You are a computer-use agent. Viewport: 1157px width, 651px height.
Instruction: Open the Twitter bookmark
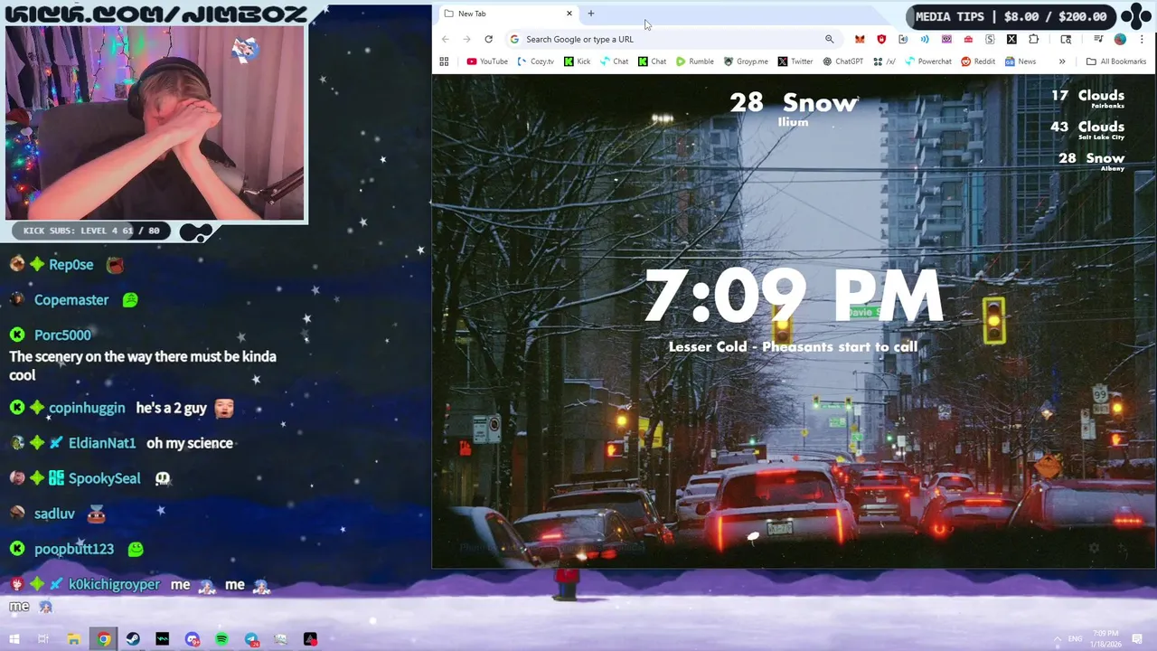(x=795, y=61)
